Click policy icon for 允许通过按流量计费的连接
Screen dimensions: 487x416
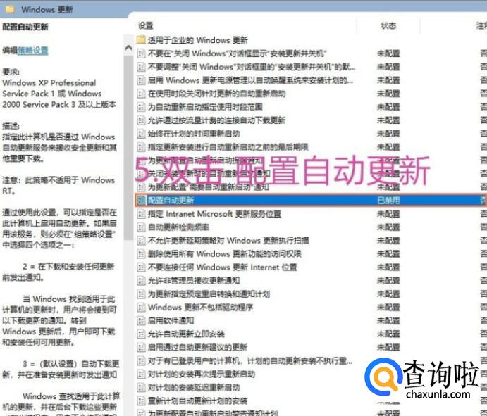(x=142, y=120)
